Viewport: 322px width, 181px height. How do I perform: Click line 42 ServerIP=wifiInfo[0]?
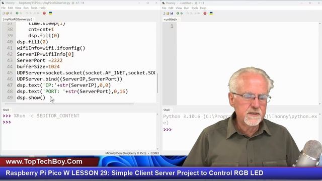point(45,54)
